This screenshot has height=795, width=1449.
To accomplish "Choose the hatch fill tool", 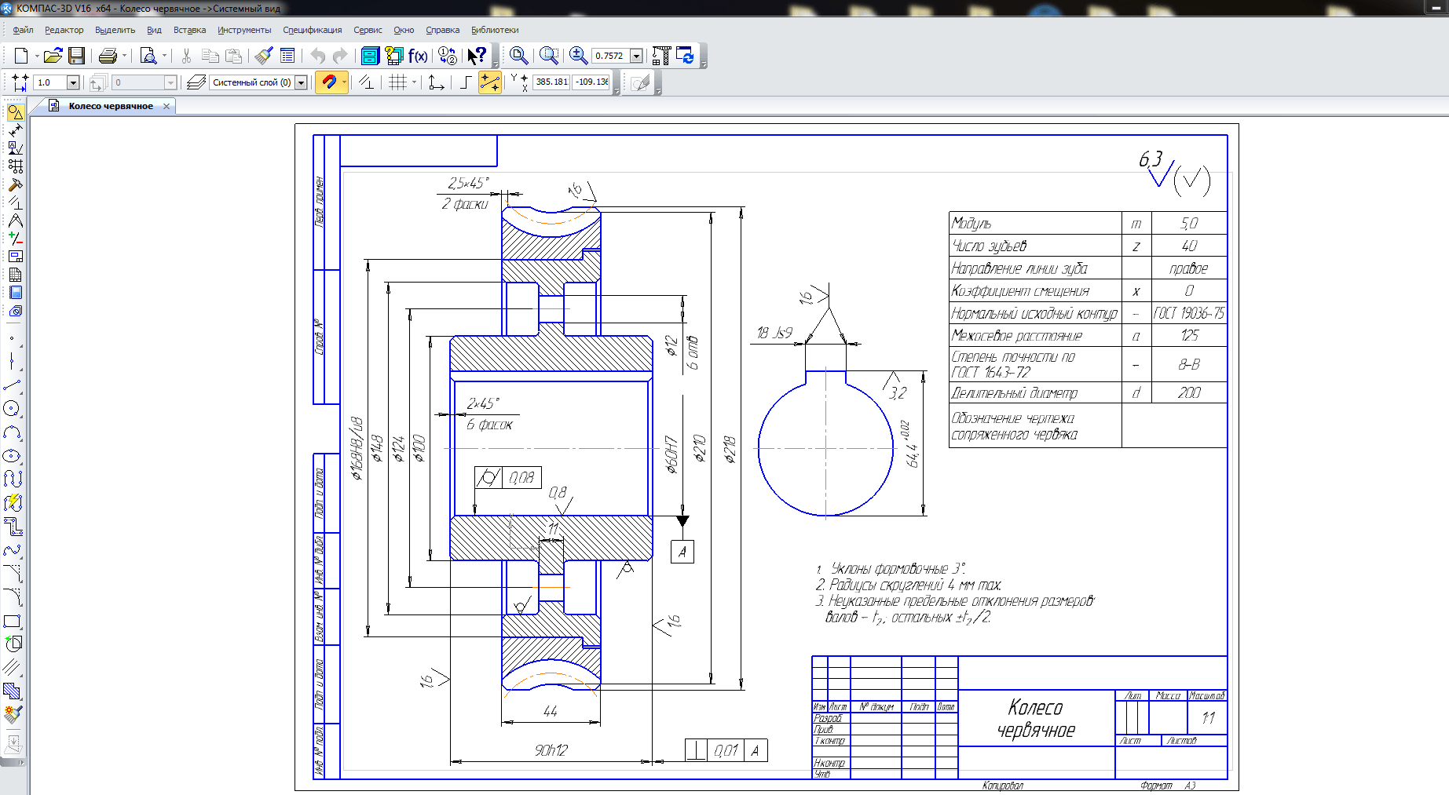I will point(12,691).
